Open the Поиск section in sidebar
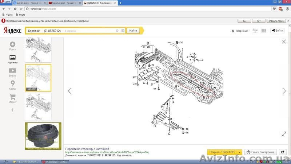This screenshot has height=164, width=291. pyautogui.click(x=12, y=46)
